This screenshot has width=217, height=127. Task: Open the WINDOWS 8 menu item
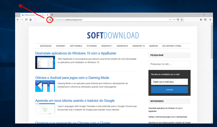click(x=122, y=46)
